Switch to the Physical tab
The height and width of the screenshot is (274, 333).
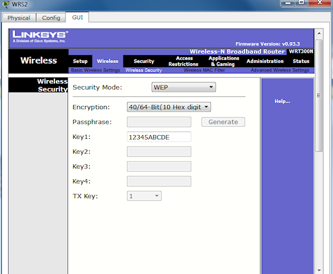point(19,18)
